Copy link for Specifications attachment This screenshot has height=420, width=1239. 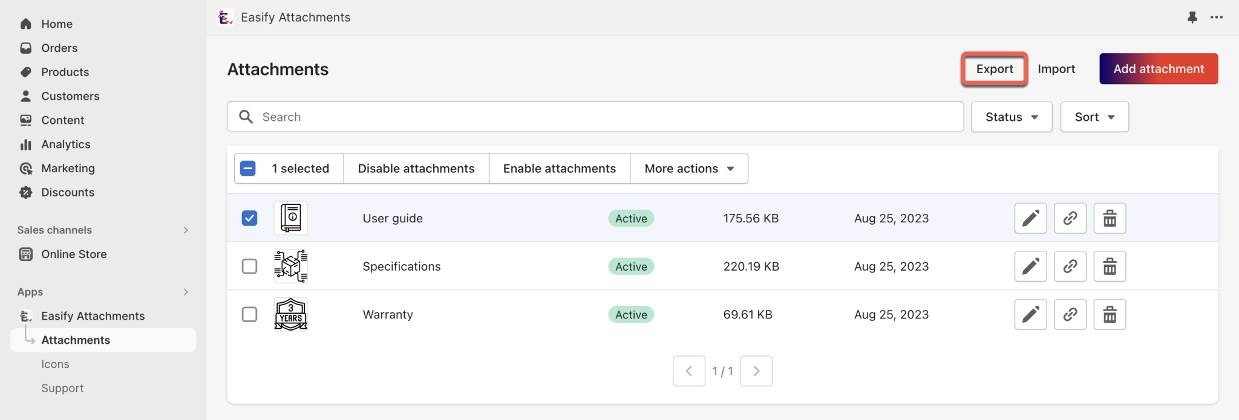[x=1070, y=267]
